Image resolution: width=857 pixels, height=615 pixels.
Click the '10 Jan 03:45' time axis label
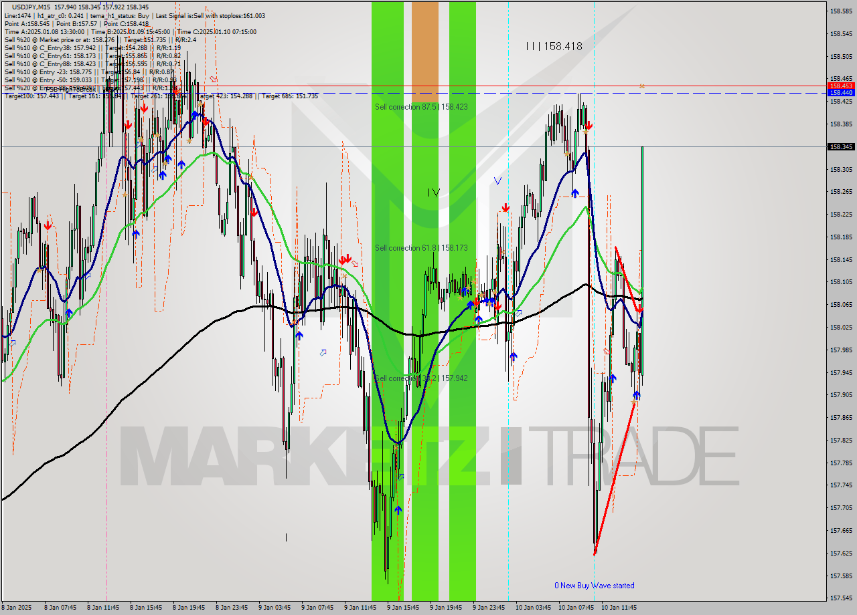point(533,608)
